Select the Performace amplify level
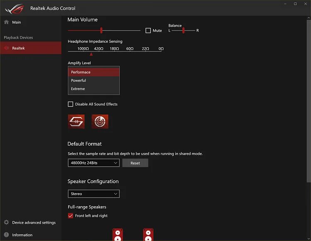This screenshot has width=311, height=241. (x=94, y=72)
